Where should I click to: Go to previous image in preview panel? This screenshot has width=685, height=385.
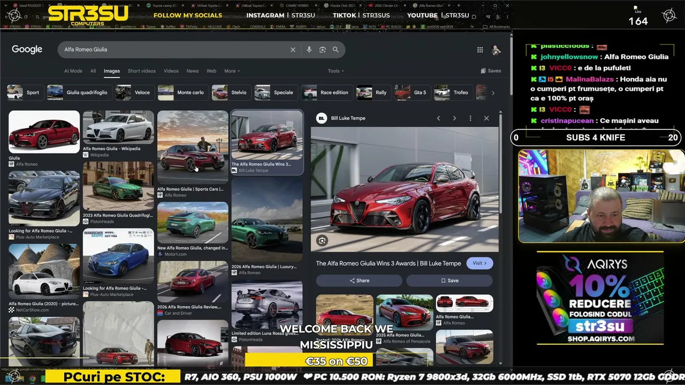point(438,118)
